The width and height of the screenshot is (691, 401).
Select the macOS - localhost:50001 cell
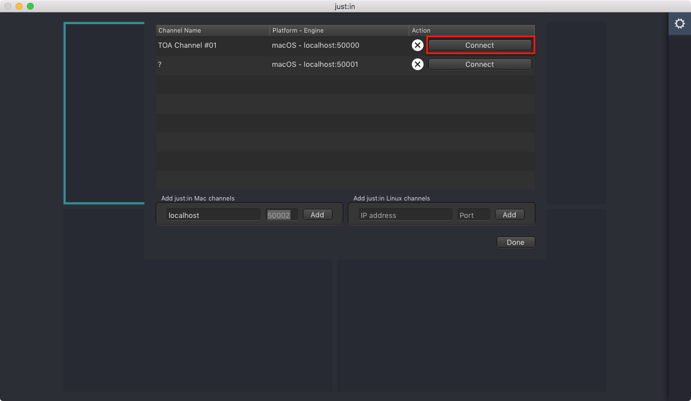(339, 65)
